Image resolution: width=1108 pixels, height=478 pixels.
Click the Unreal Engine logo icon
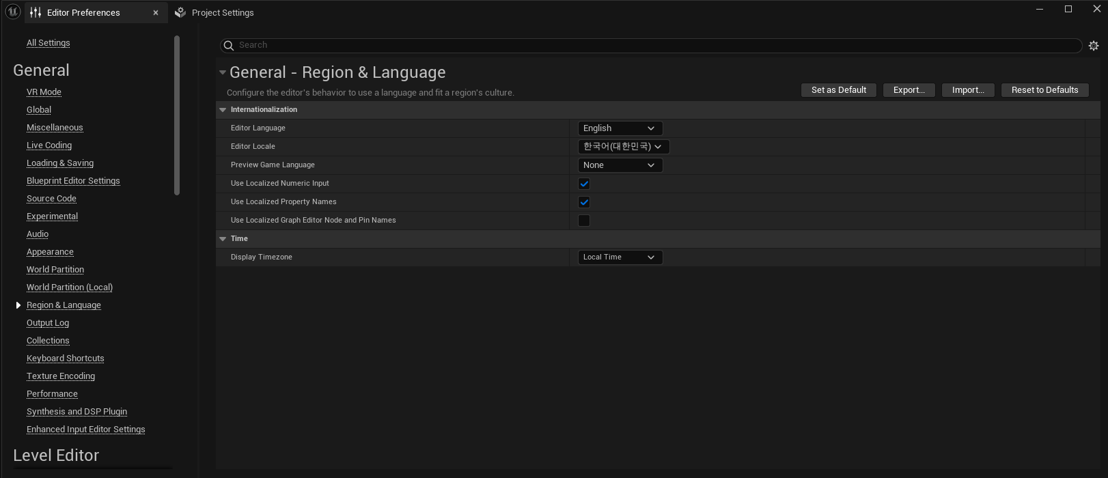click(x=12, y=12)
